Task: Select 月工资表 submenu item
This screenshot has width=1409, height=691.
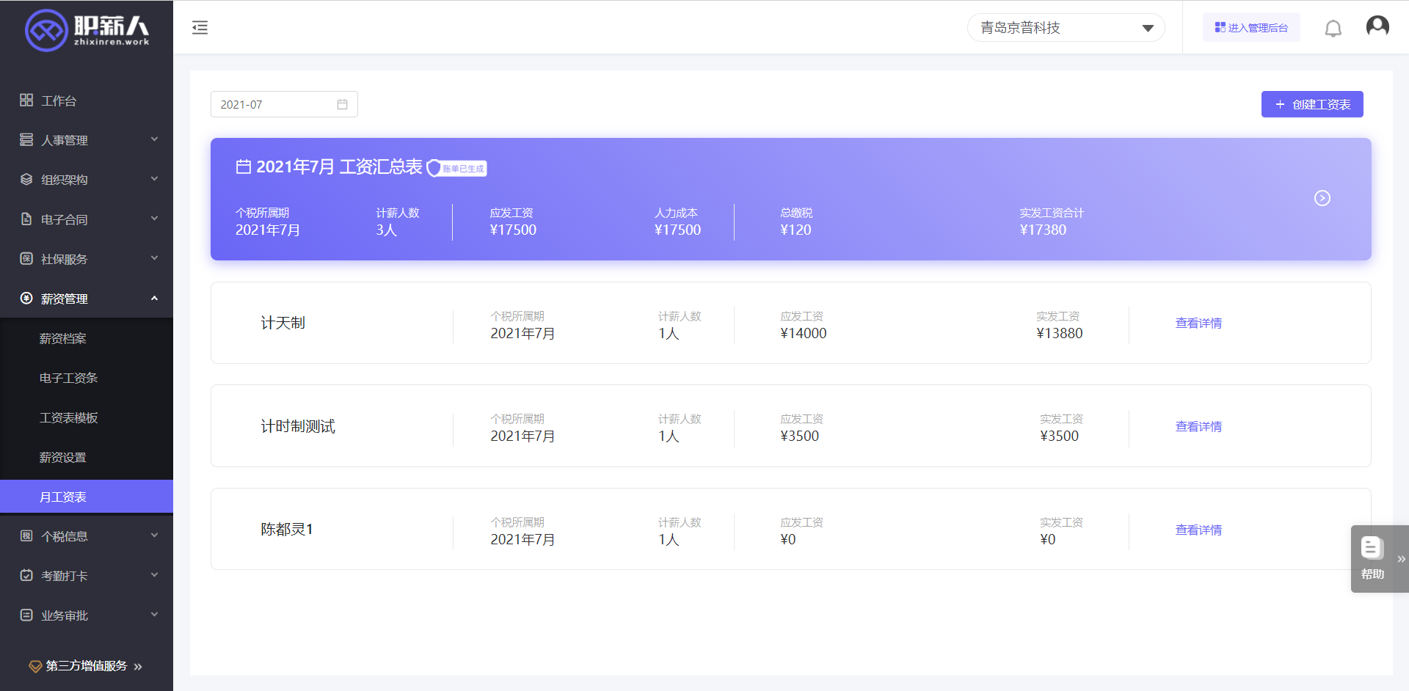Action: click(x=87, y=497)
